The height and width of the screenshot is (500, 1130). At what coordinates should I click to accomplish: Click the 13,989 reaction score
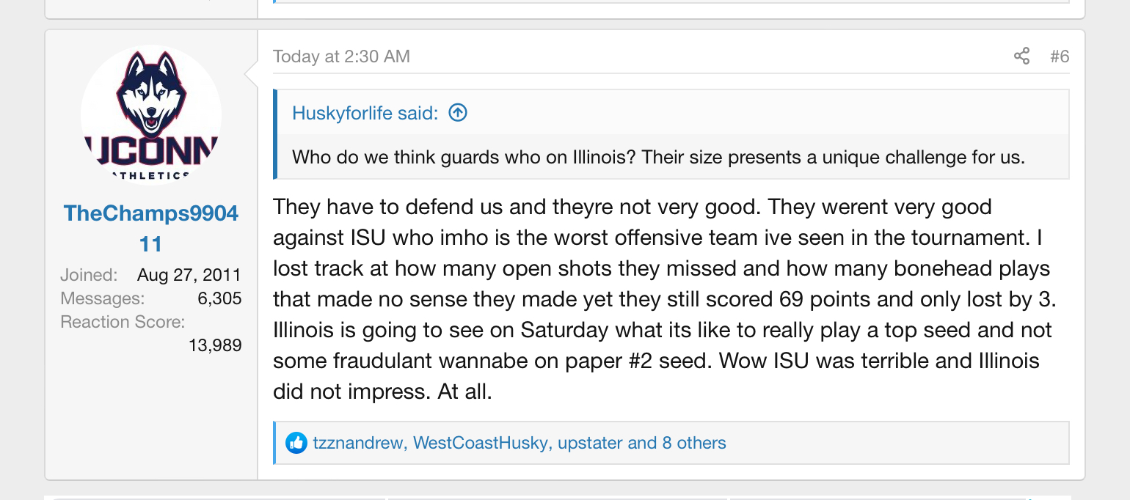pyautogui.click(x=215, y=345)
